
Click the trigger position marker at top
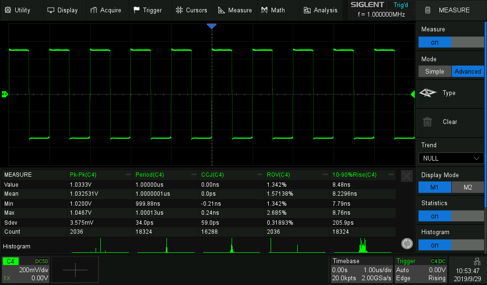point(212,27)
